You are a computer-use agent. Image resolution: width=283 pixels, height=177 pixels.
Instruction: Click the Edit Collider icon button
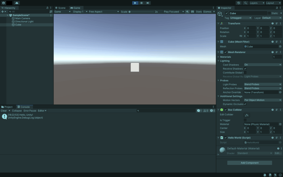247,115
